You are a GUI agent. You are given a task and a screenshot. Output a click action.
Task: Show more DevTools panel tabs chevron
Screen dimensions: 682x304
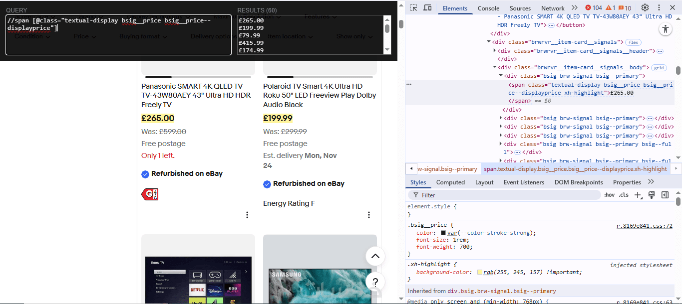tap(574, 8)
